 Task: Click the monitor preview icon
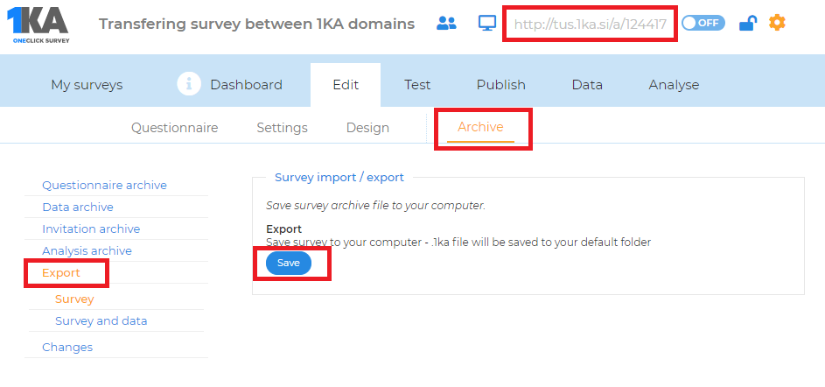click(487, 23)
